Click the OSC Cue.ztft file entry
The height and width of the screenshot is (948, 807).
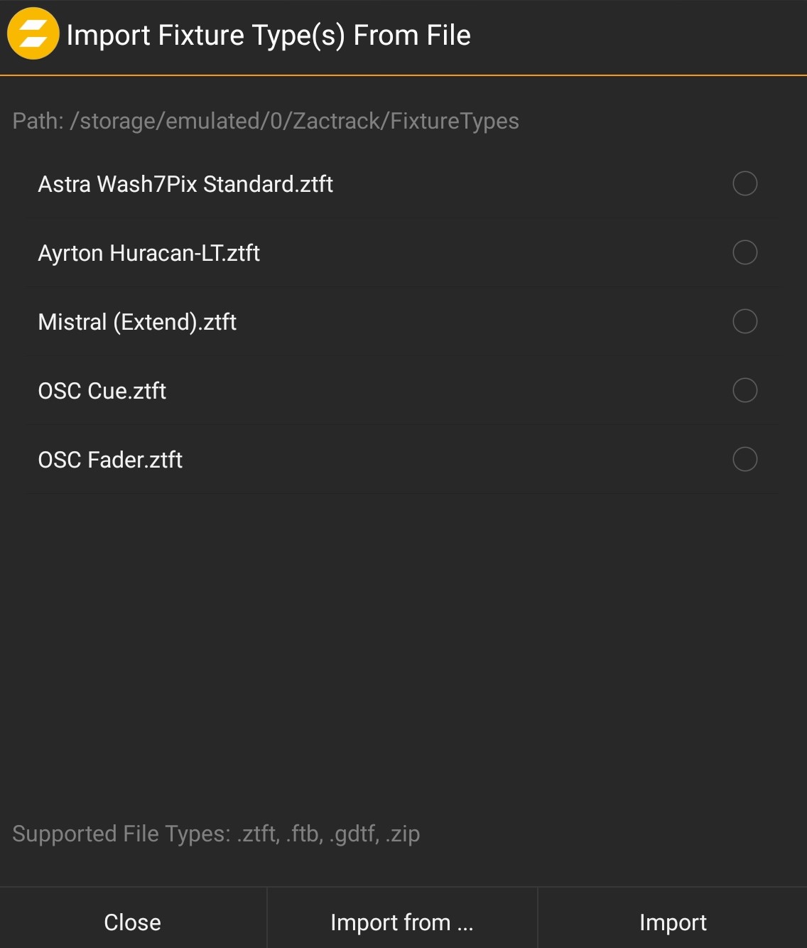102,390
